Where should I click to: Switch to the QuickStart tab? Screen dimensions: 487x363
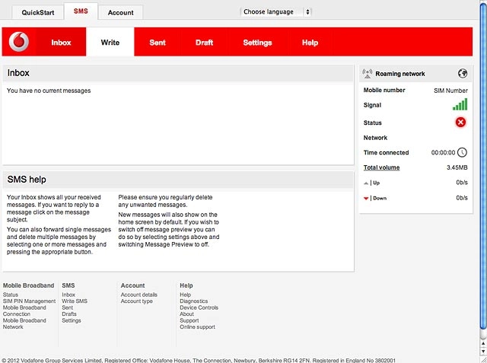click(x=37, y=13)
